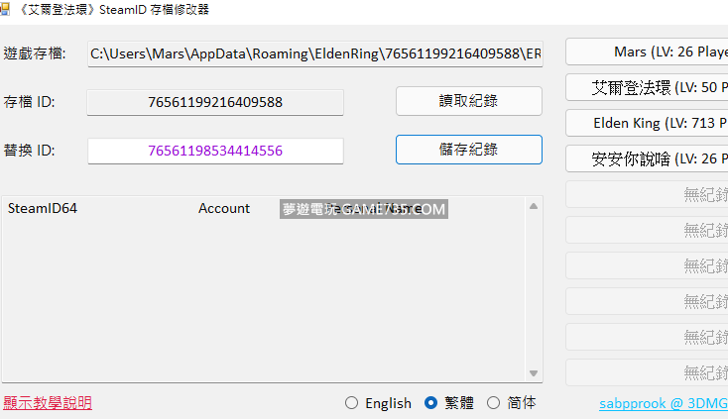This screenshot has width=728, height=419.
Task: Click the replacement ID field 76561198534414556
Action: (215, 151)
